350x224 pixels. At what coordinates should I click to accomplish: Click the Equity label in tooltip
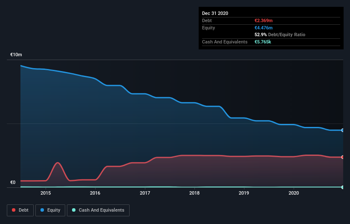(x=208, y=28)
